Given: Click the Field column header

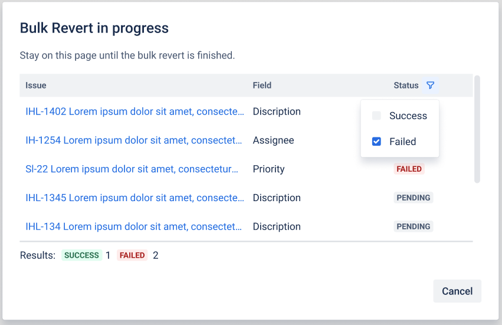Looking at the screenshot, I should 262,86.
